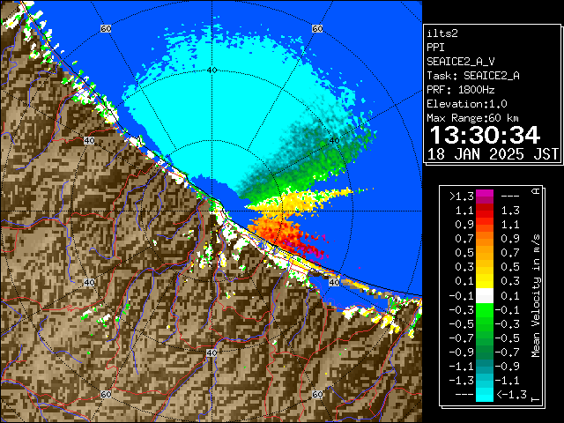Click the 'Max Range:60 km' text
The height and width of the screenshot is (423, 564).
click(472, 118)
